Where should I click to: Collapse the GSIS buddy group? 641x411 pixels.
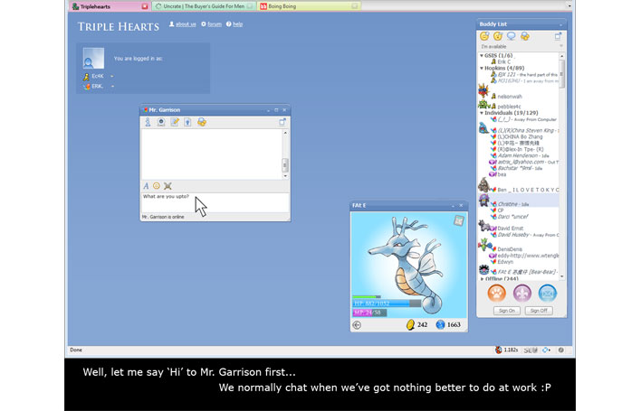point(482,55)
